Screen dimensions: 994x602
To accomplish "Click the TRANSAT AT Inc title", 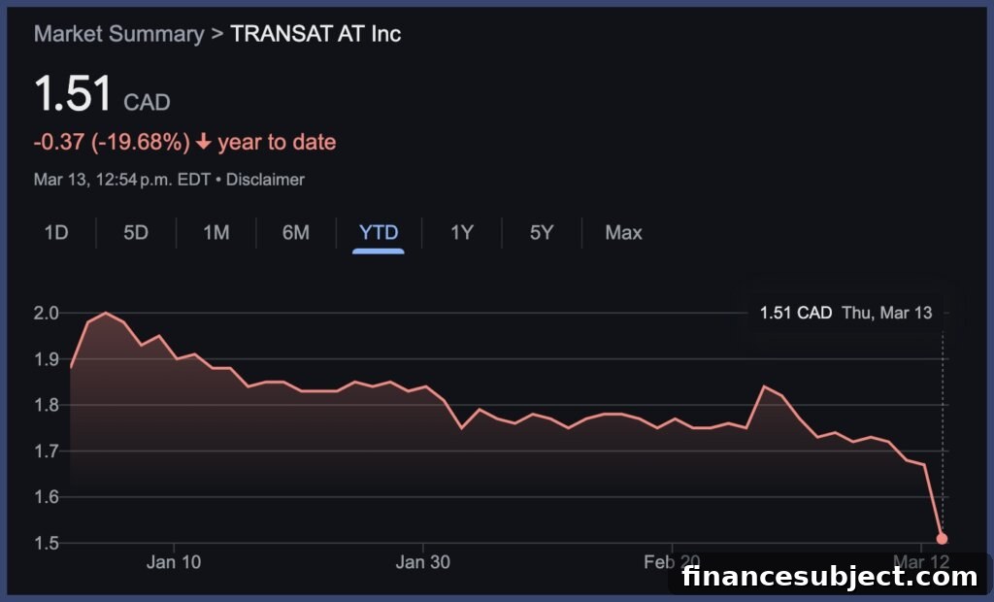I will point(315,34).
